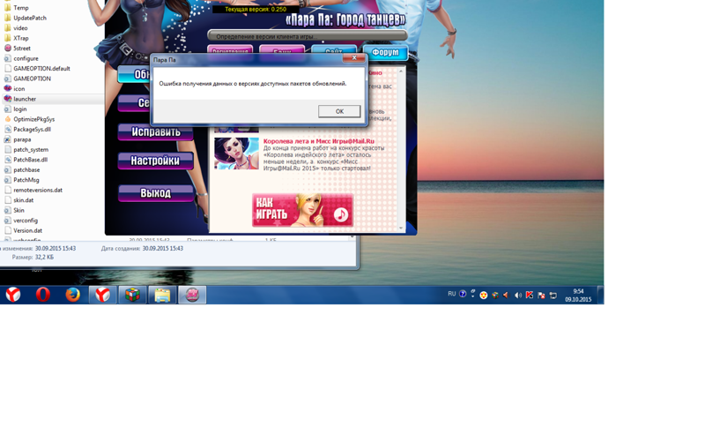
Task: Click the Version.dat file name
Action: pos(28,230)
